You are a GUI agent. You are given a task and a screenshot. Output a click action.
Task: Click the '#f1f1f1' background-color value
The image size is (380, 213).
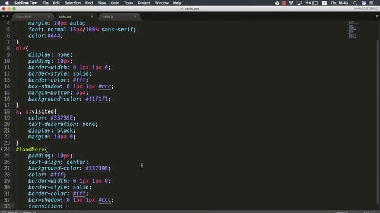click(96, 99)
